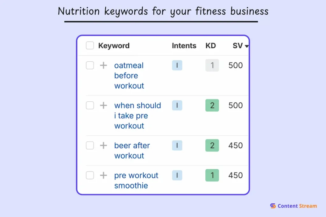Check the box for oatmeal before workout
This screenshot has height=217, width=326.
90,65
